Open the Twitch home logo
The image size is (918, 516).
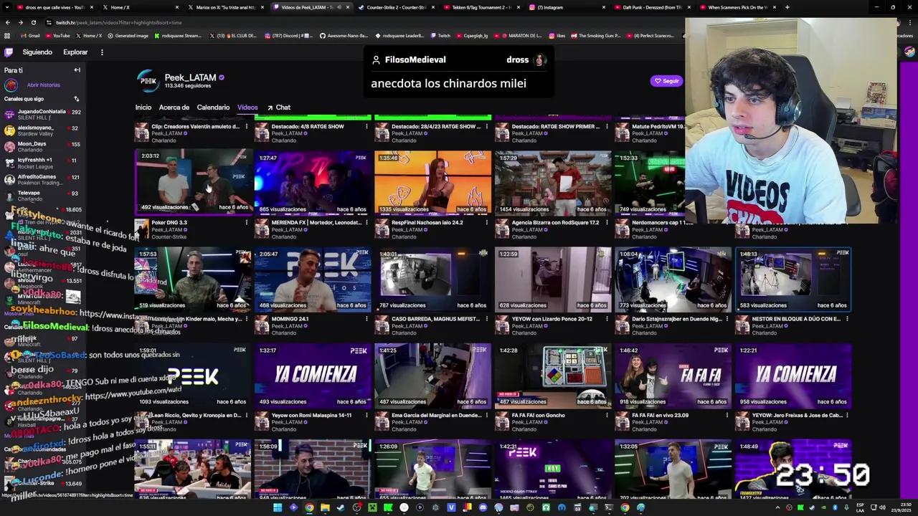coord(9,52)
